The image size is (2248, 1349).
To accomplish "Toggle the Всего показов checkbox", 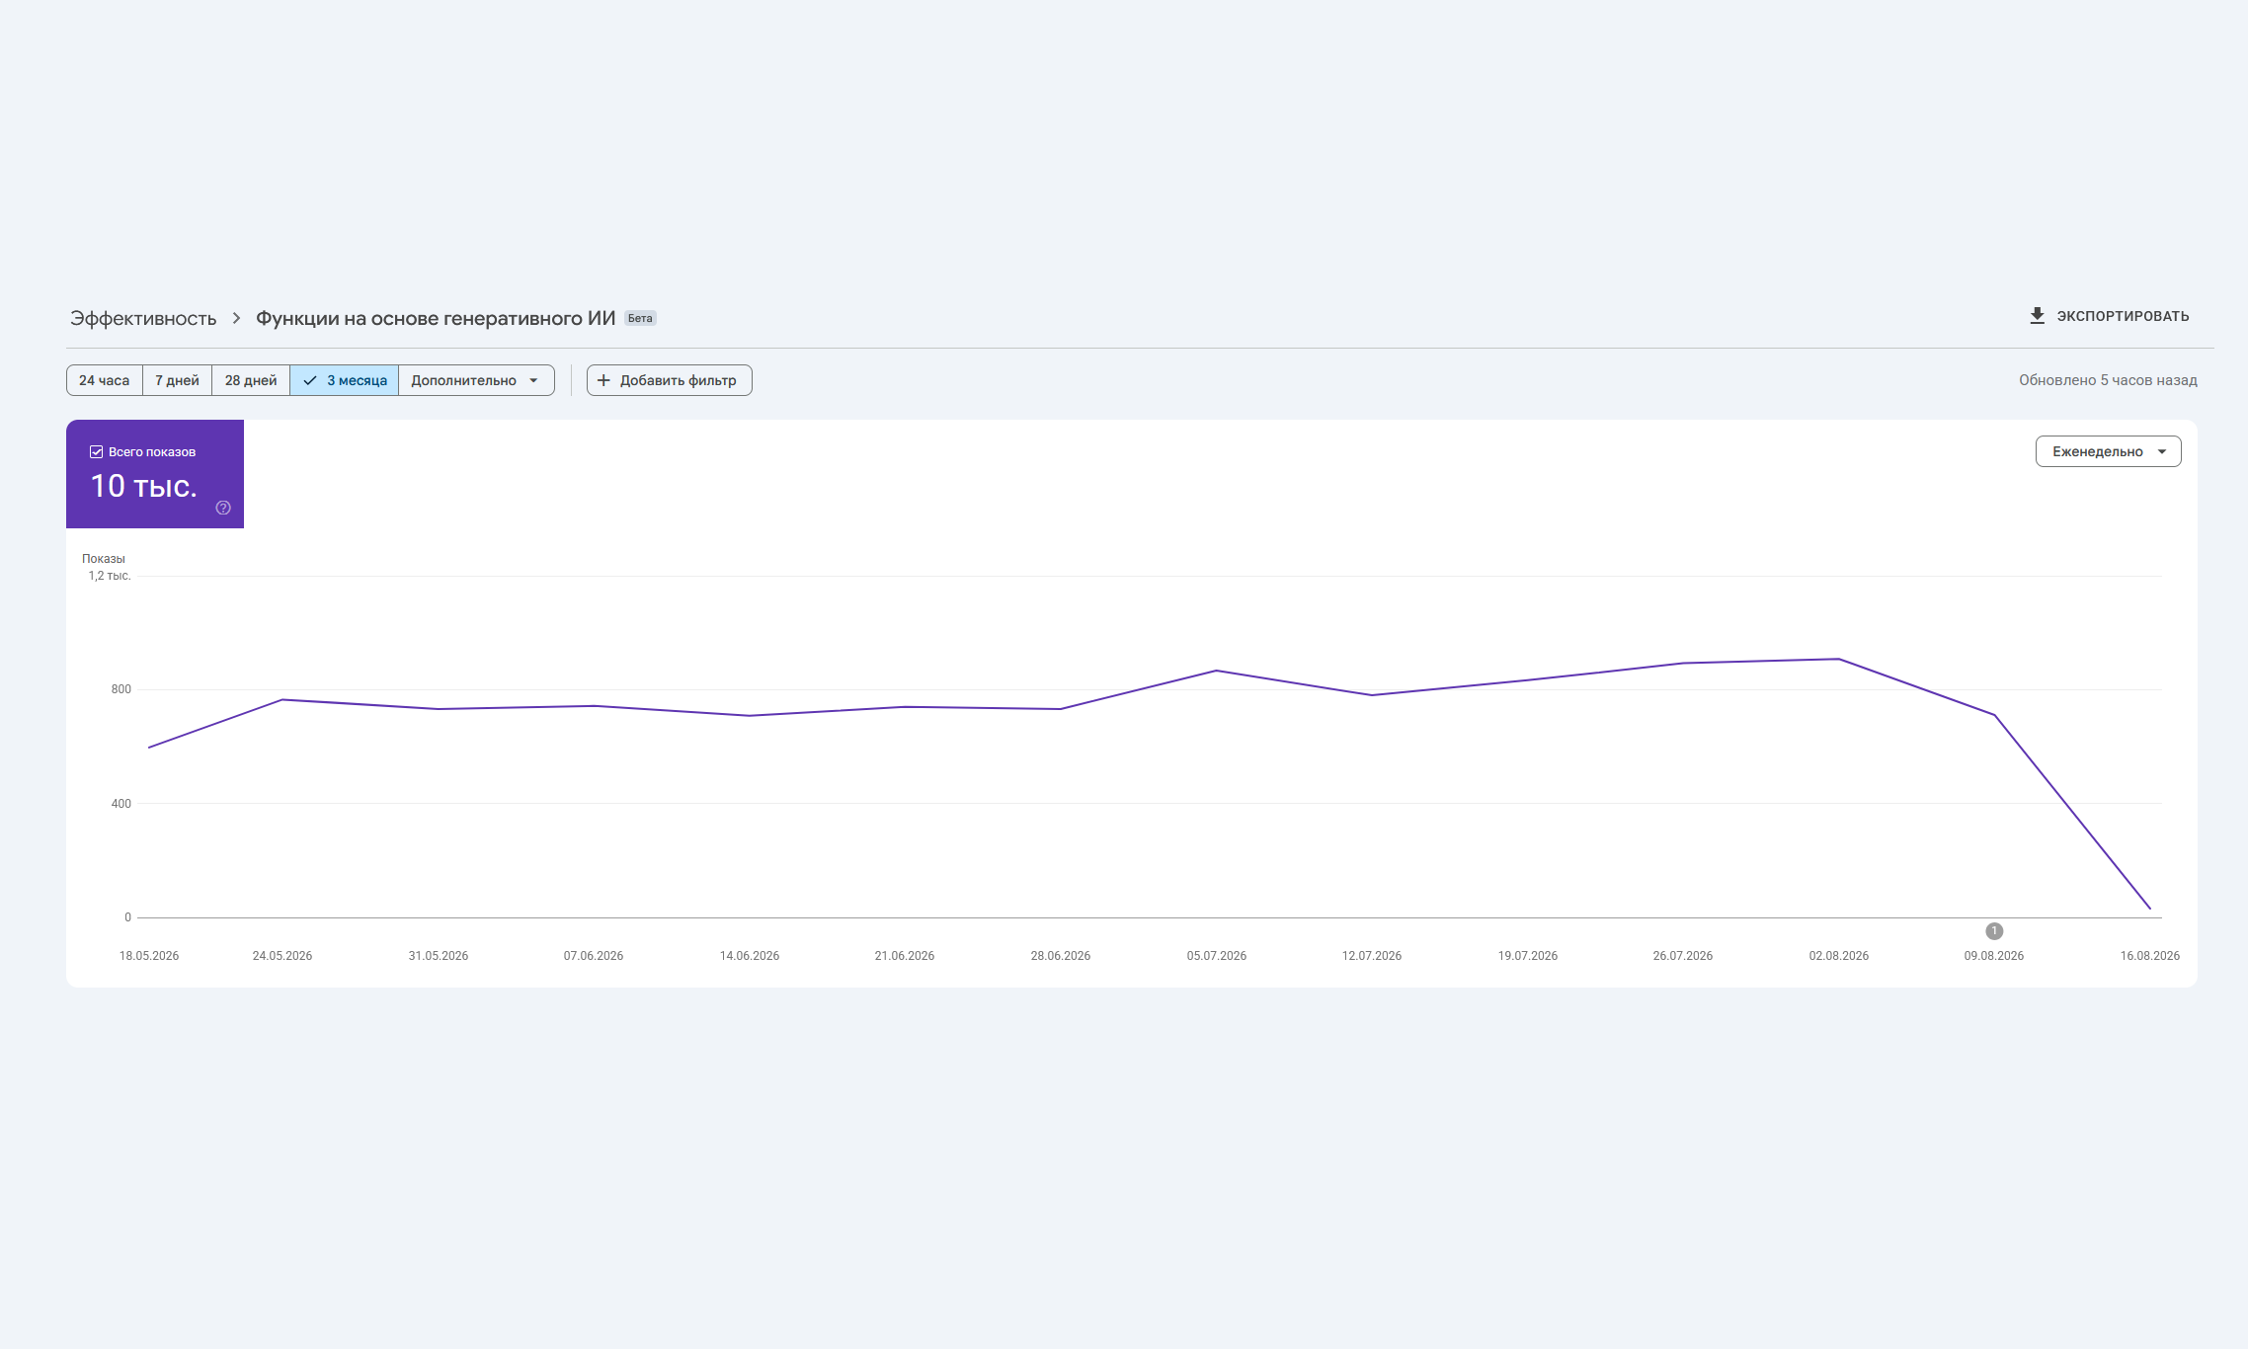I will pyautogui.click(x=97, y=452).
